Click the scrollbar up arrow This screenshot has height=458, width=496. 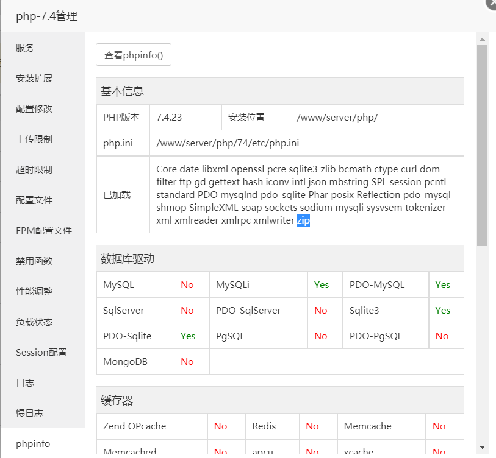tap(483, 38)
